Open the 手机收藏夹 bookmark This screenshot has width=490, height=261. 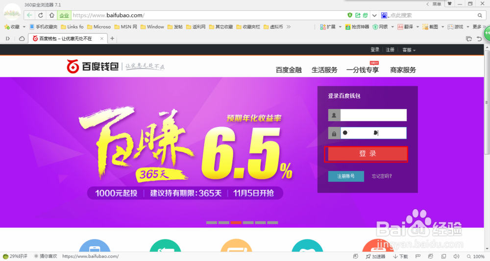(44, 27)
